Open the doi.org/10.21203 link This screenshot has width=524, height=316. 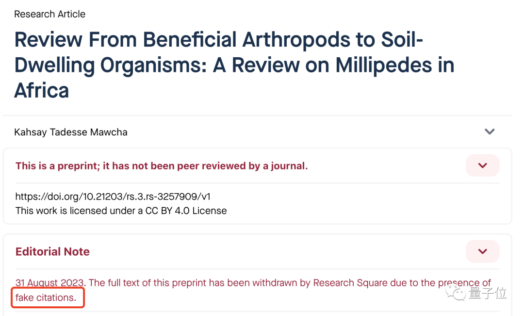113,196
